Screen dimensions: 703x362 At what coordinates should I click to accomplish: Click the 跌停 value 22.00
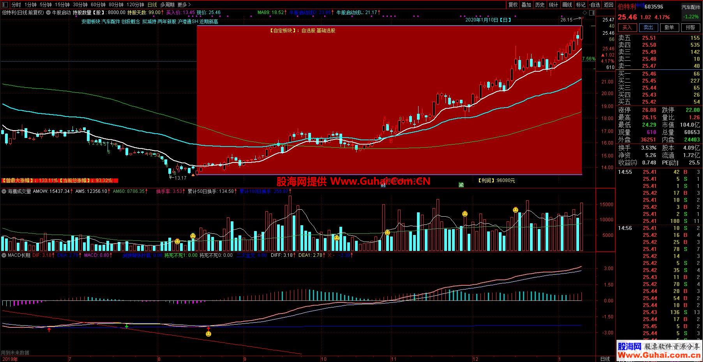click(692, 110)
